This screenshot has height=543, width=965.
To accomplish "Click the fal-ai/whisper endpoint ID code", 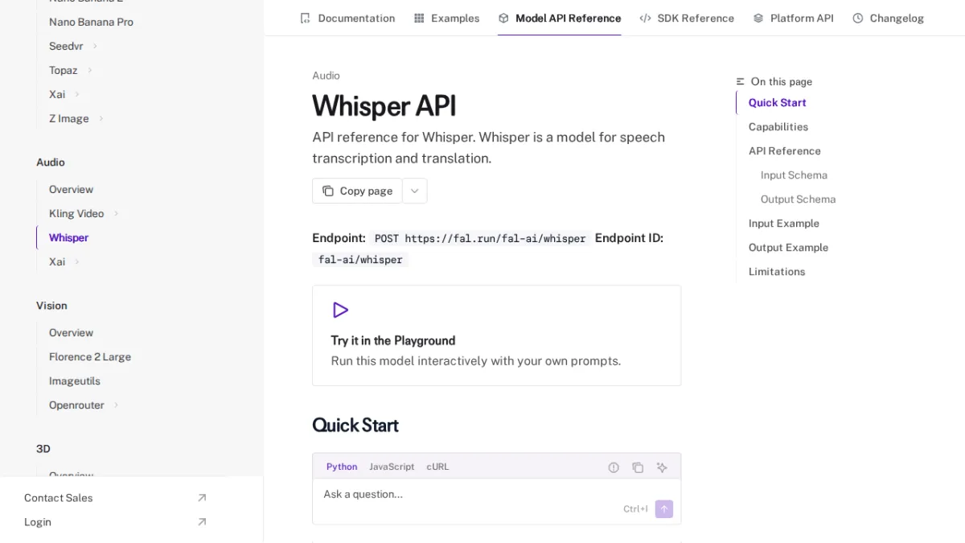I will point(360,259).
